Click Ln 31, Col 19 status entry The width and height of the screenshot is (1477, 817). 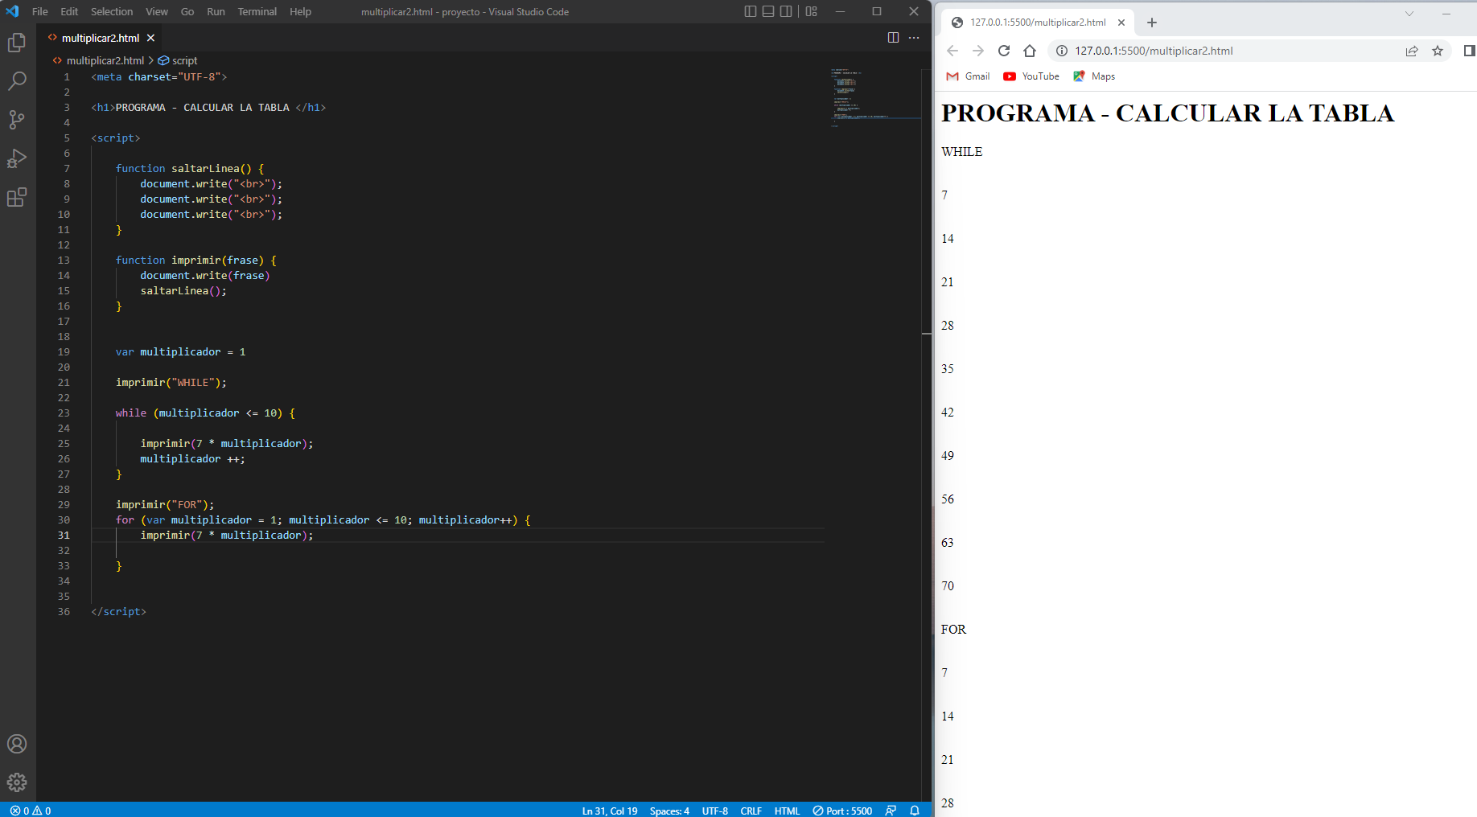[x=610, y=811]
